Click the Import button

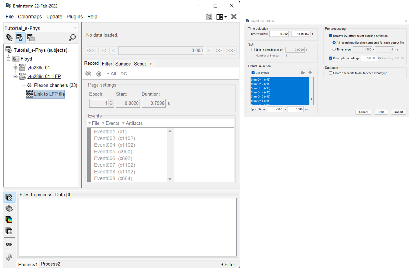tap(398, 112)
